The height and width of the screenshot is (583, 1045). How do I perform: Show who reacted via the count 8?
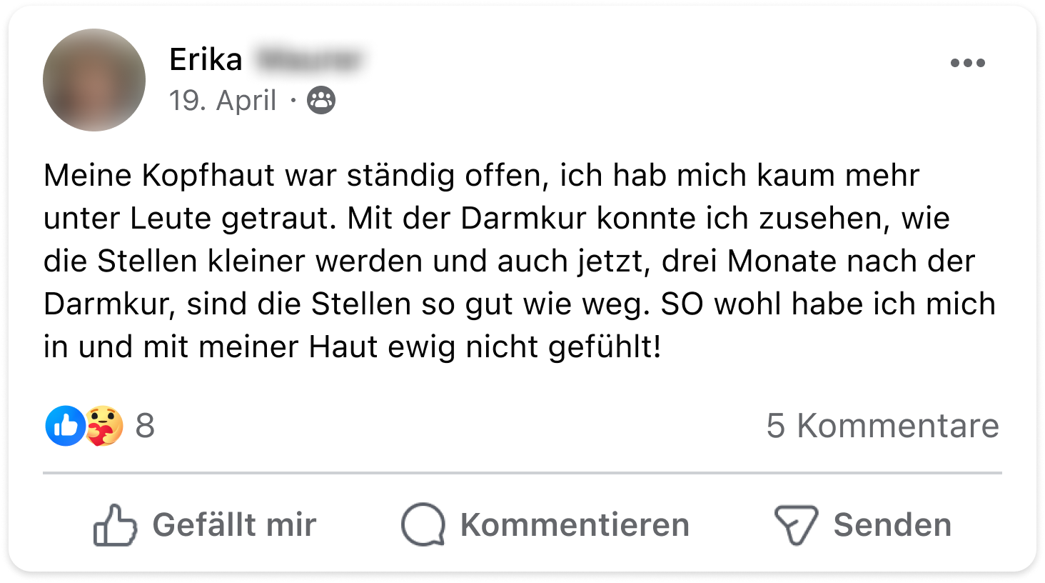coord(145,426)
